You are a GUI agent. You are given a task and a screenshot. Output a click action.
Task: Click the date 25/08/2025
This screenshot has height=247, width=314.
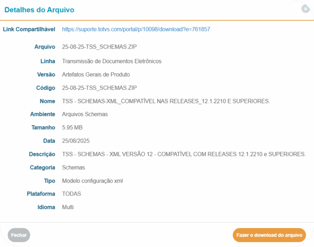76,141
